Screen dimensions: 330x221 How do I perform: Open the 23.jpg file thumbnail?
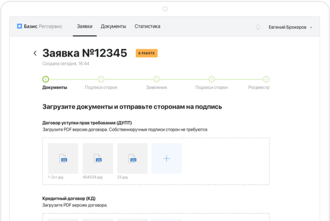point(132,158)
